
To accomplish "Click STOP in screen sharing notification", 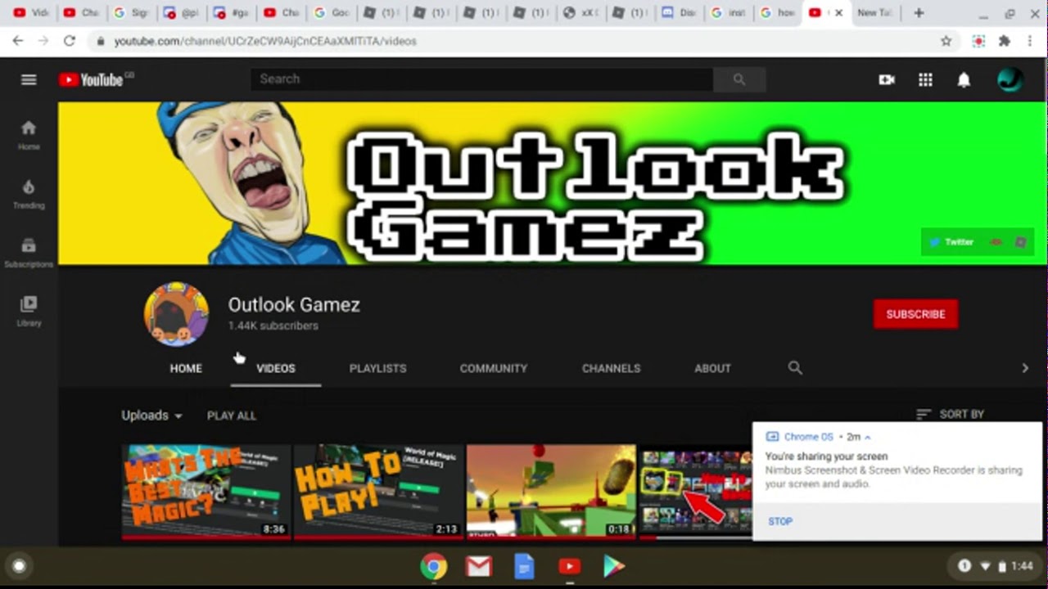I will 780,521.
